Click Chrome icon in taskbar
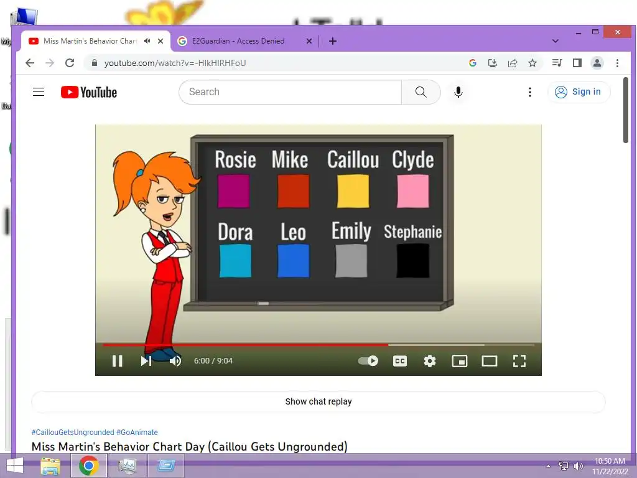This screenshot has width=637, height=478. pyautogui.click(x=88, y=466)
